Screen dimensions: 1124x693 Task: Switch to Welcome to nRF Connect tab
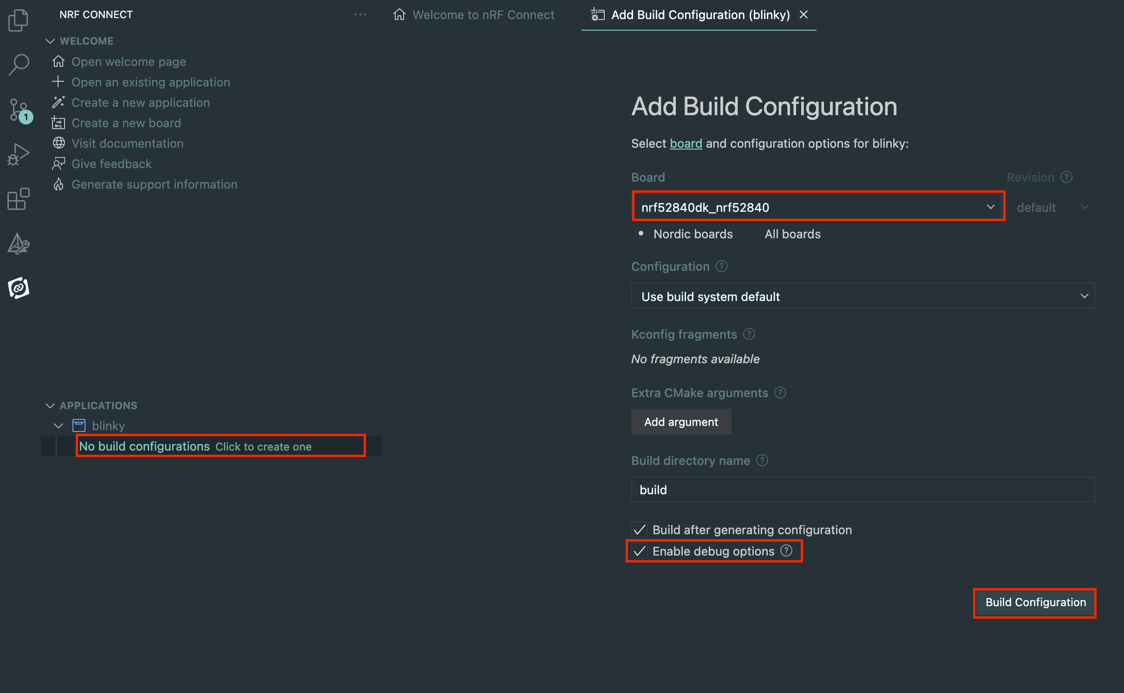coord(474,15)
